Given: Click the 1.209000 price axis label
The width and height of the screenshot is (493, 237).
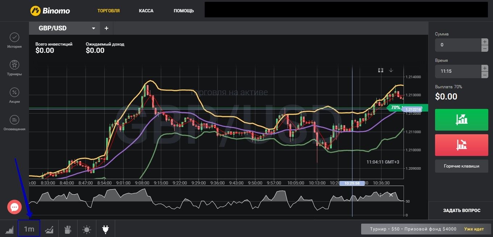Looking at the screenshot, I should pyautogui.click(x=413, y=168).
